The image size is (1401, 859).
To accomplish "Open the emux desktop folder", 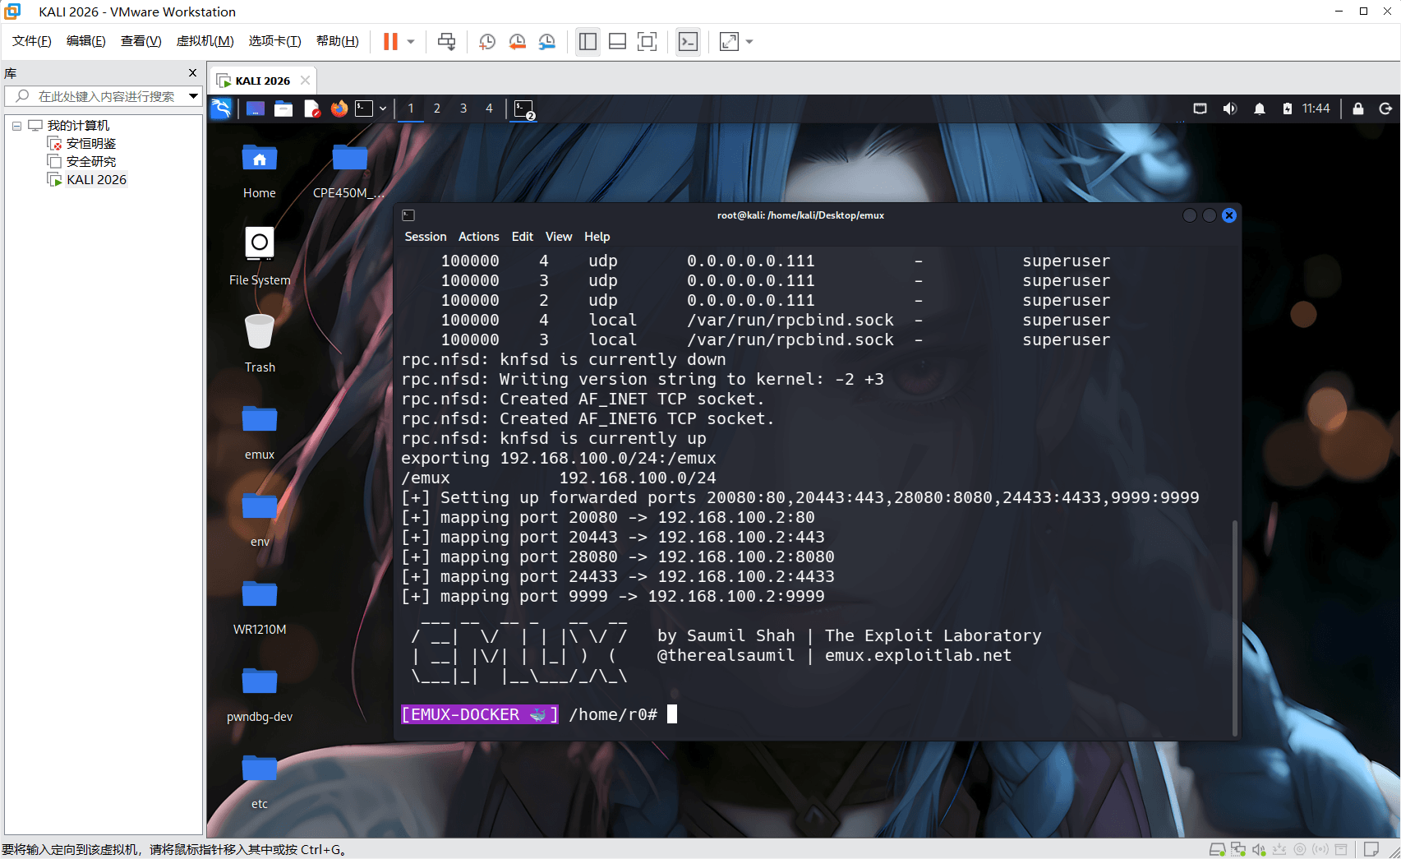I will 260,432.
